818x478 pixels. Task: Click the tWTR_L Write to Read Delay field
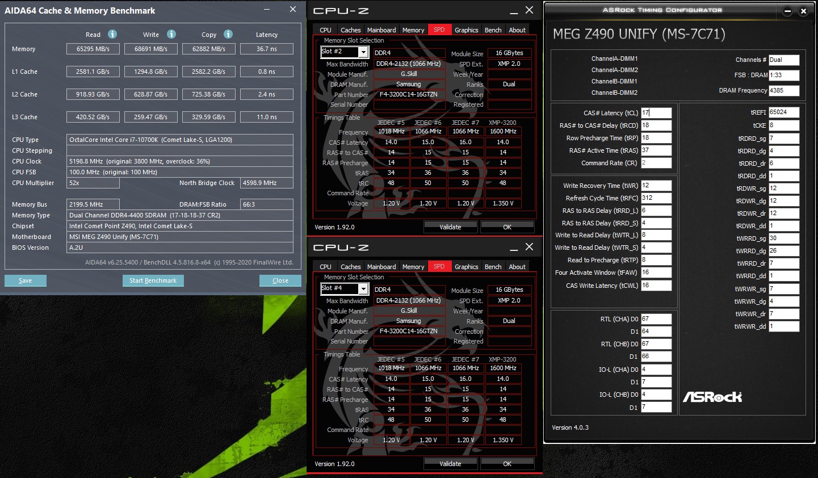tap(656, 235)
